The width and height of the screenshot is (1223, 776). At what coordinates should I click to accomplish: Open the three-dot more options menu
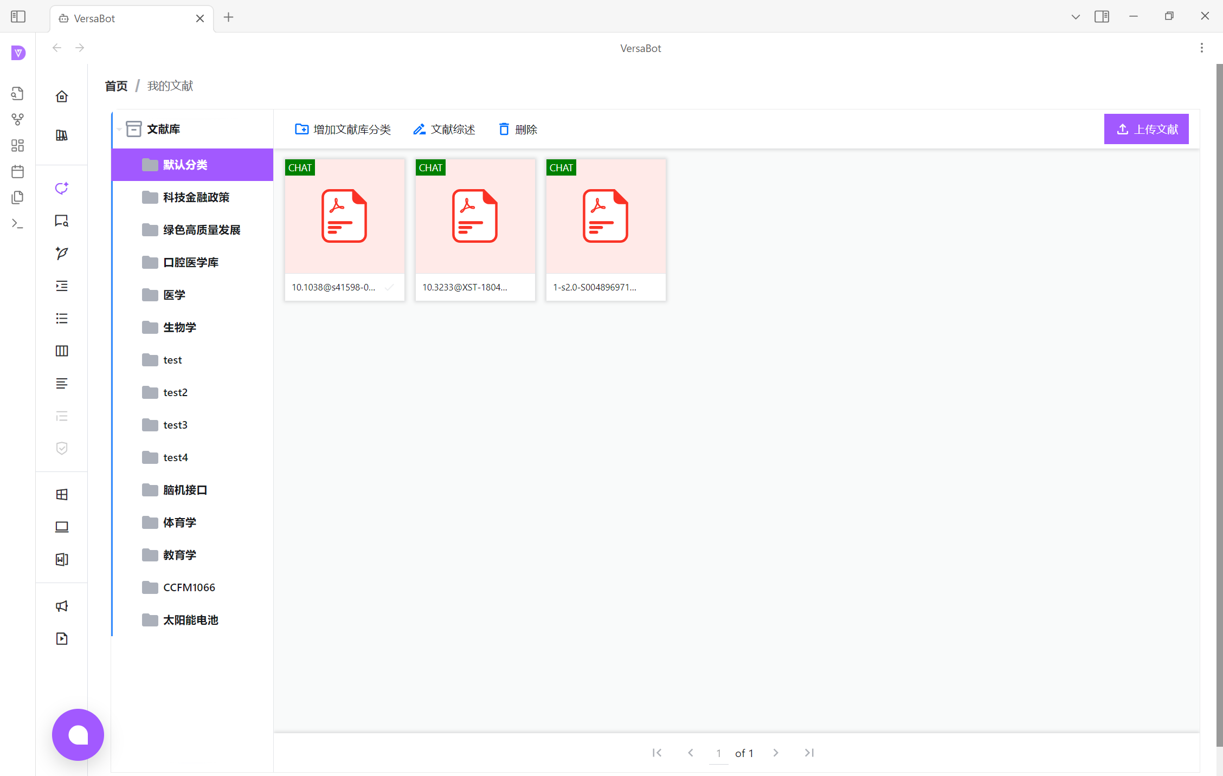pos(1202,48)
